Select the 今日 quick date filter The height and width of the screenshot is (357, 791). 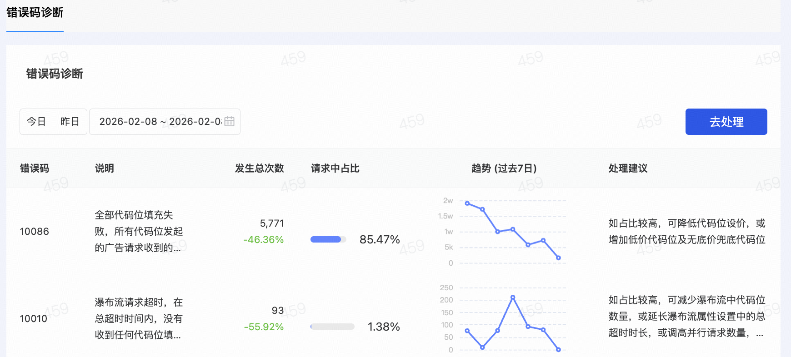[x=36, y=122]
